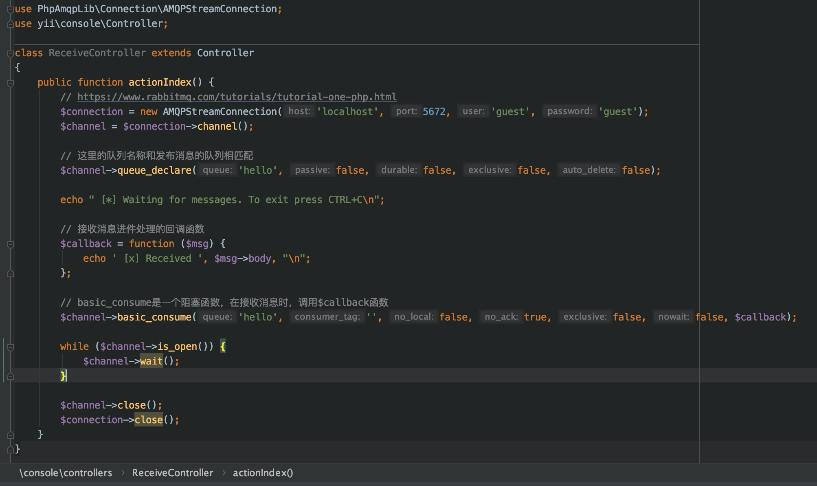
Task: Select ReceiveController breadcrumb item
Action: pyautogui.click(x=172, y=473)
